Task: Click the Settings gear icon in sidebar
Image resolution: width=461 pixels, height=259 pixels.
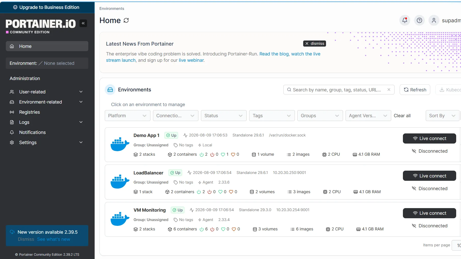Action: (x=12, y=143)
